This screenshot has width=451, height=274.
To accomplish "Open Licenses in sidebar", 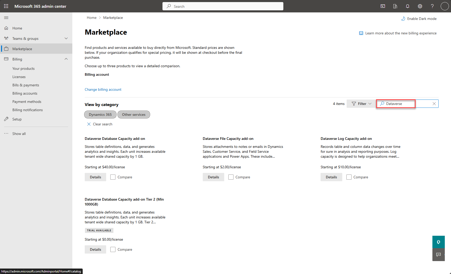I will coord(19,77).
